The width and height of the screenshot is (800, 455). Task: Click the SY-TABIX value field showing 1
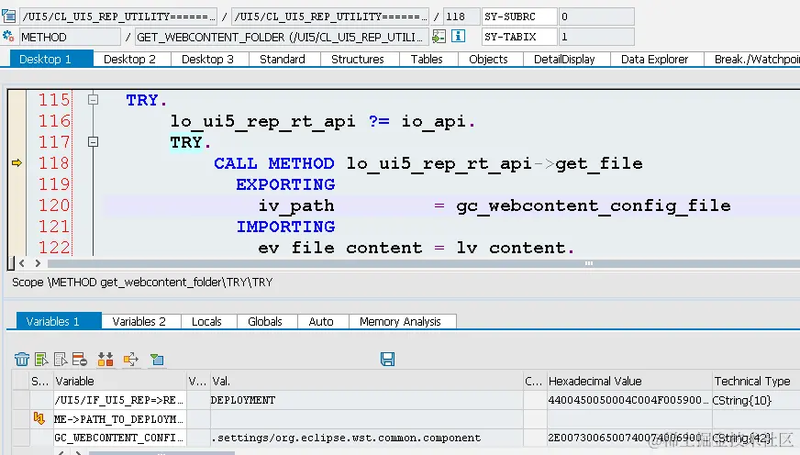[x=596, y=37]
